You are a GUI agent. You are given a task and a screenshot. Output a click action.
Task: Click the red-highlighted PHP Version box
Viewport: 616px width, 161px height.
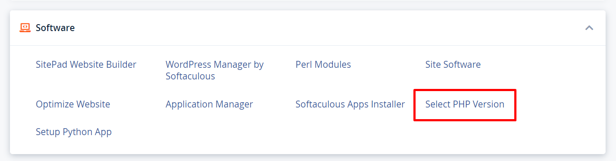click(465, 105)
